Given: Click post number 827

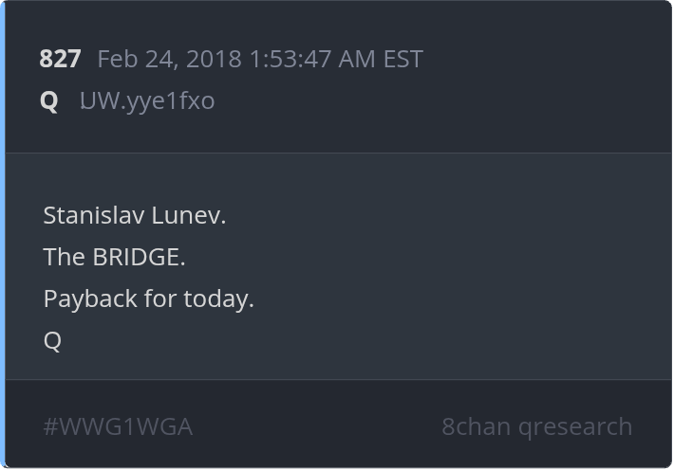Looking at the screenshot, I should click(x=60, y=59).
